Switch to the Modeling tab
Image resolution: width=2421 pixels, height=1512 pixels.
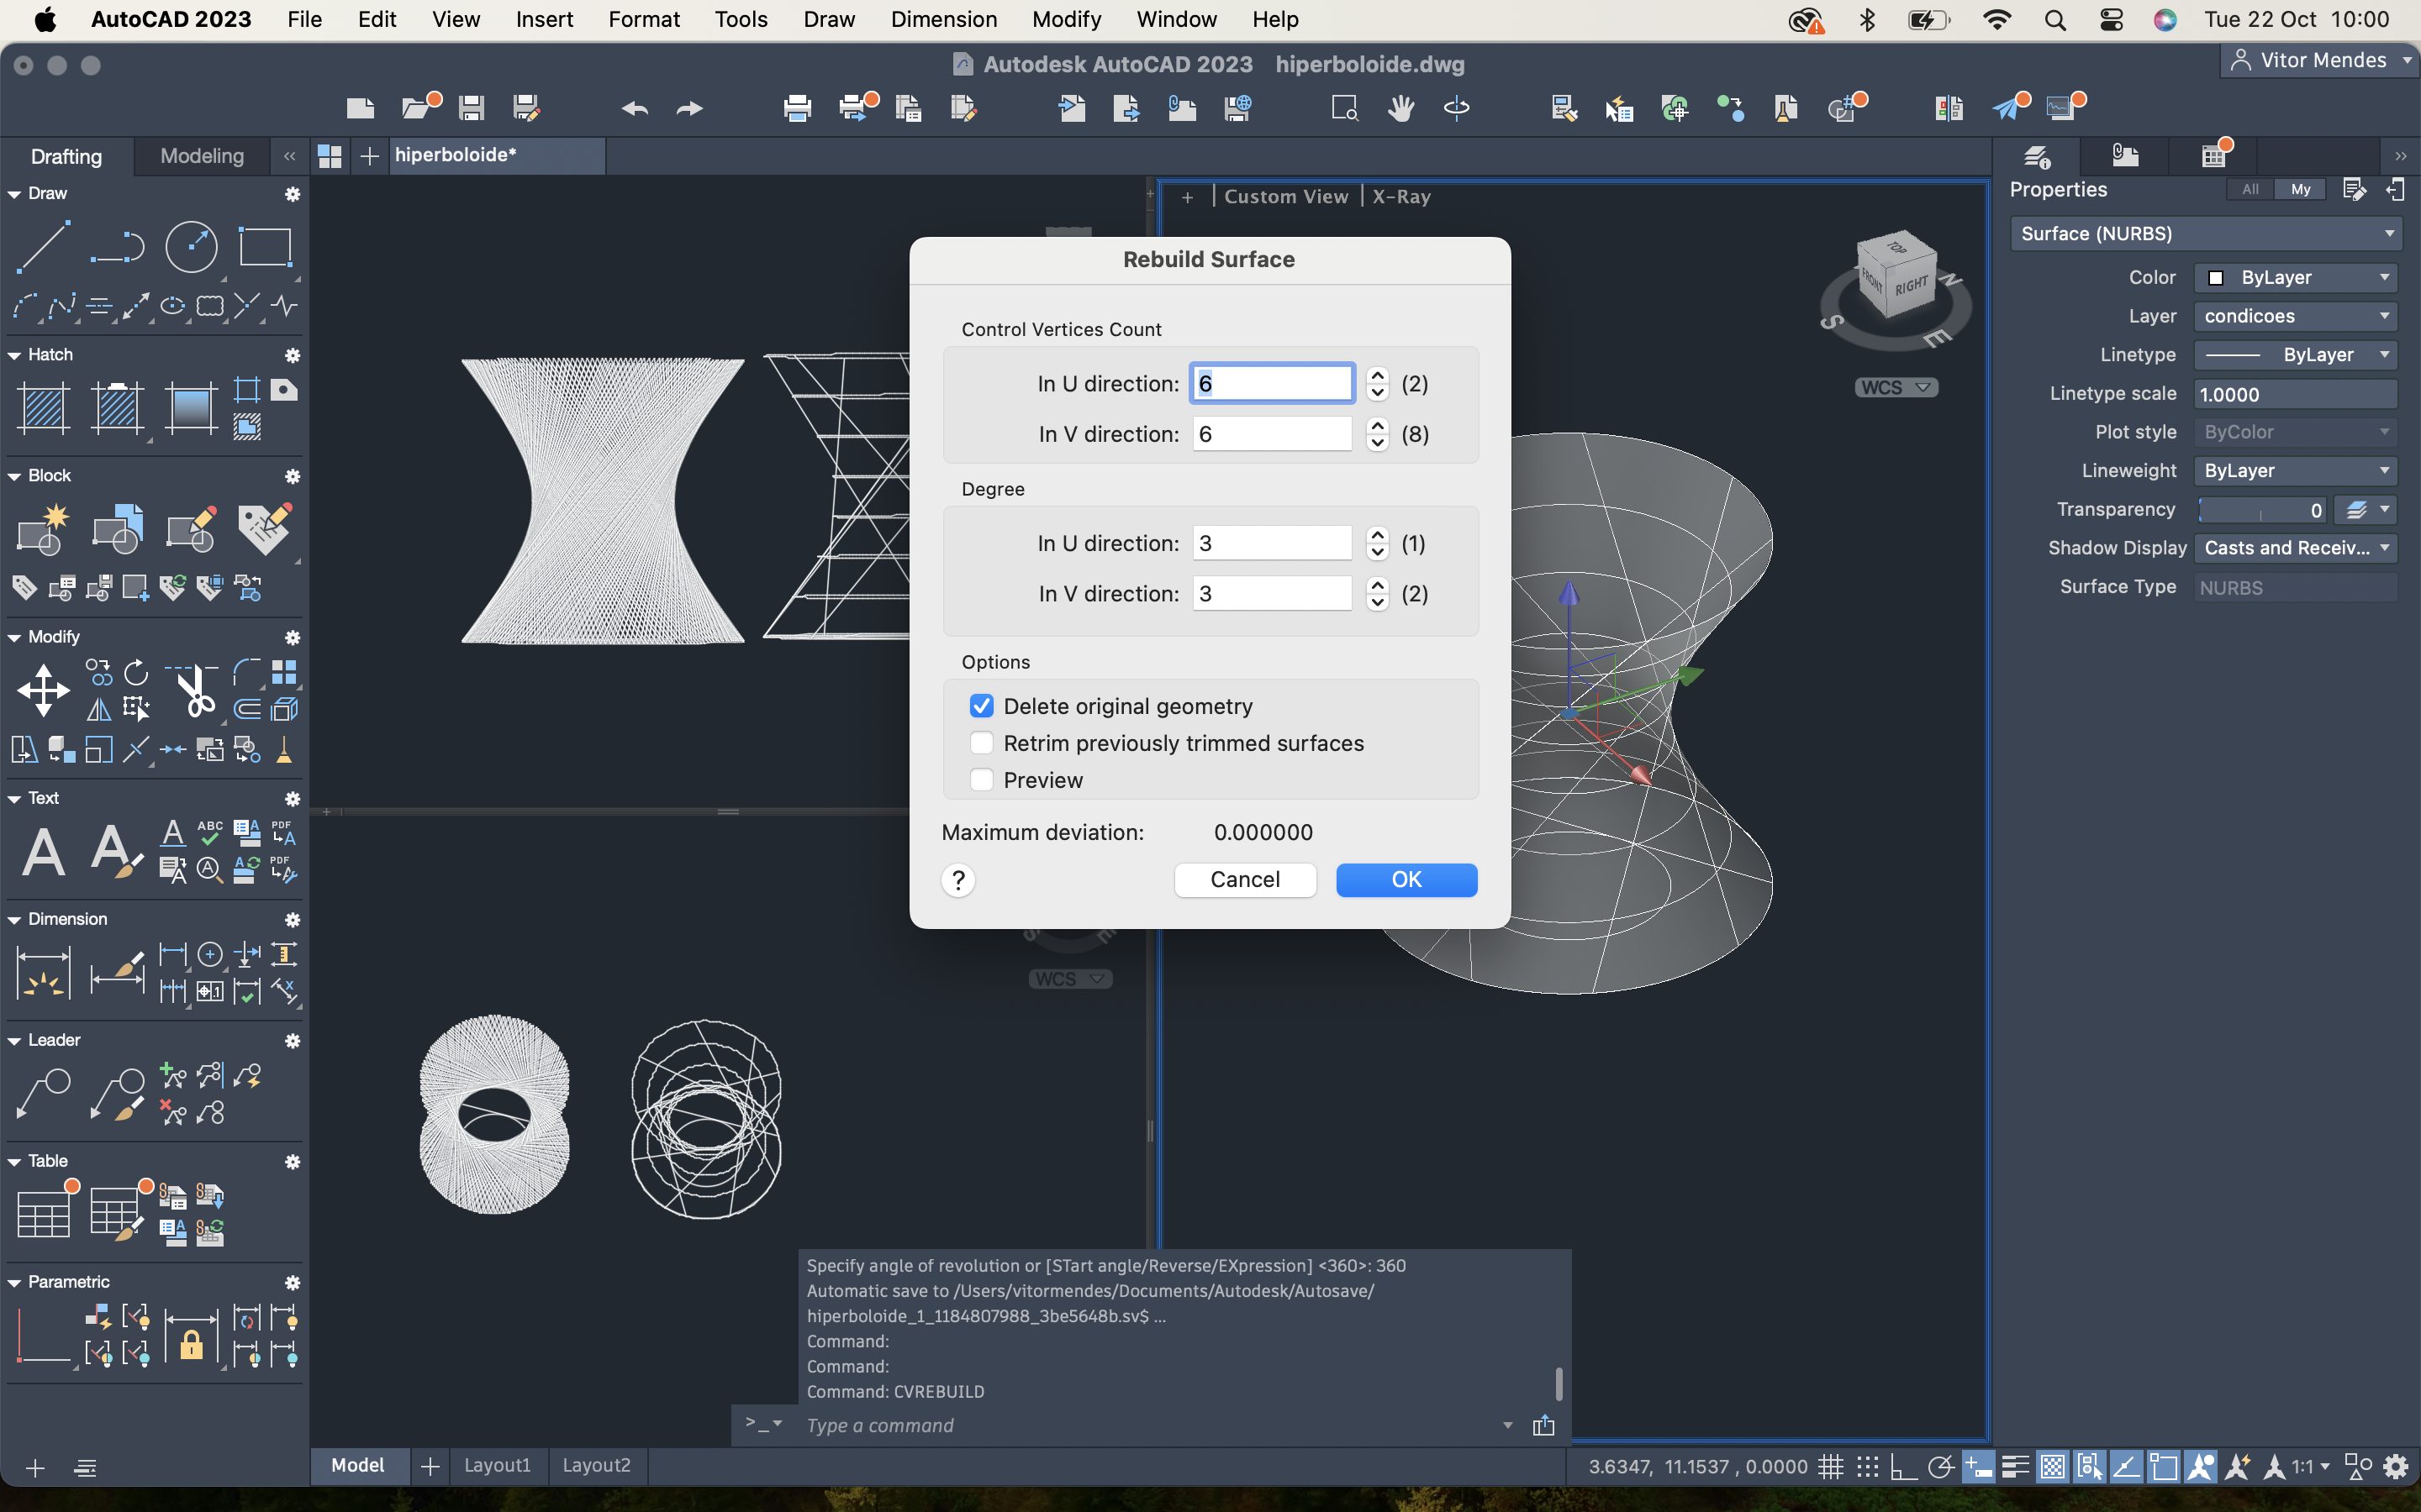coord(202,156)
